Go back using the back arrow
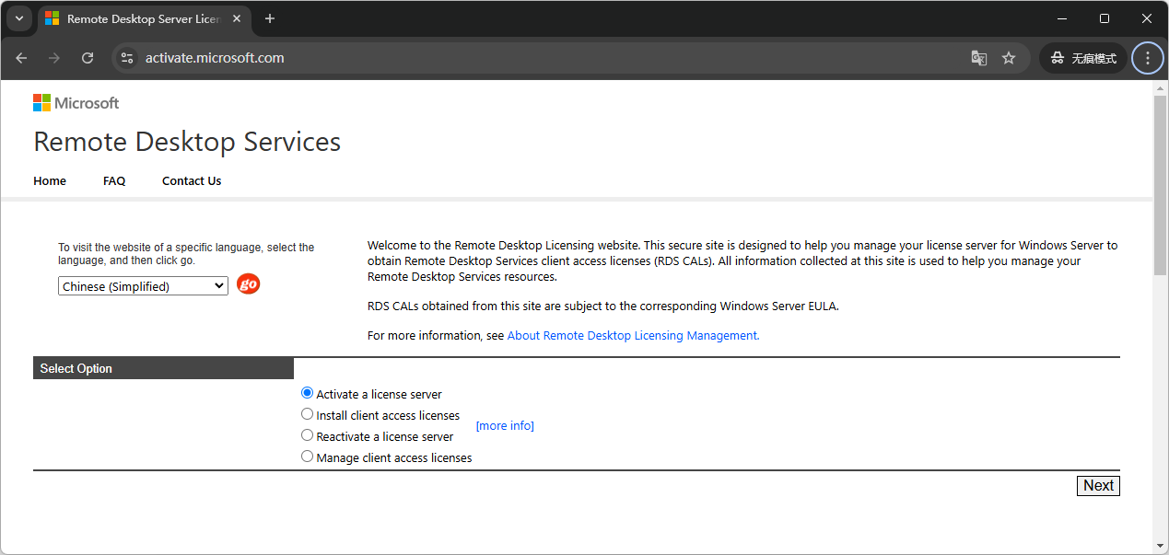The height and width of the screenshot is (555, 1169). pos(21,58)
